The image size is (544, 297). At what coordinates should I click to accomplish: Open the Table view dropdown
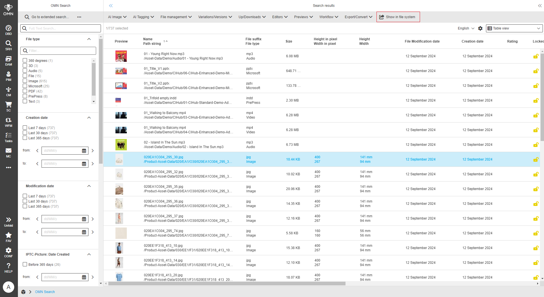pyautogui.click(x=514, y=28)
